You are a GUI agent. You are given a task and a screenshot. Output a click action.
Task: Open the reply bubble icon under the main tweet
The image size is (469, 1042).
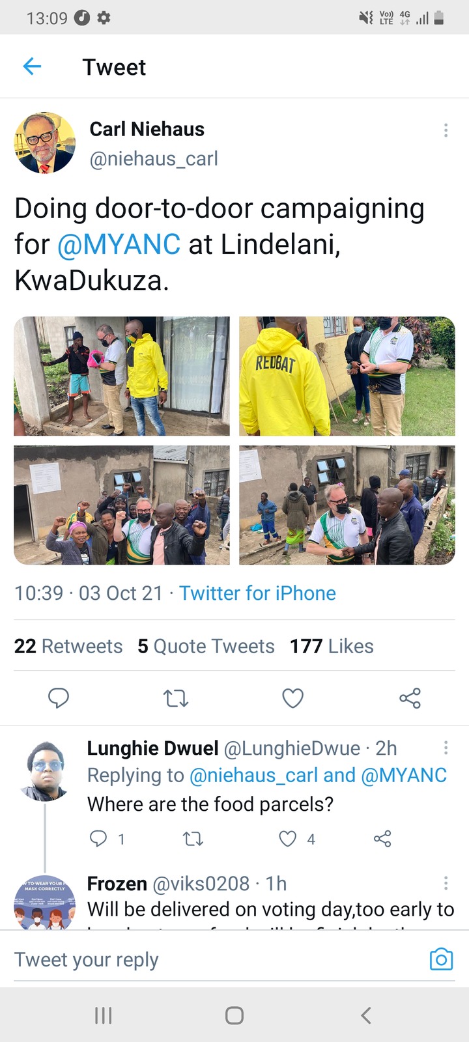[59, 698]
